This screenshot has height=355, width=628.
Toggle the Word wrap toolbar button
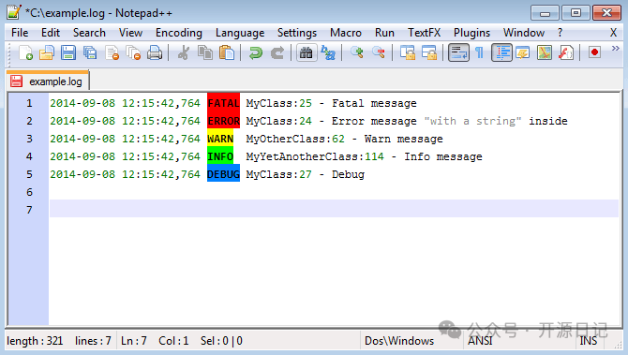(x=458, y=52)
